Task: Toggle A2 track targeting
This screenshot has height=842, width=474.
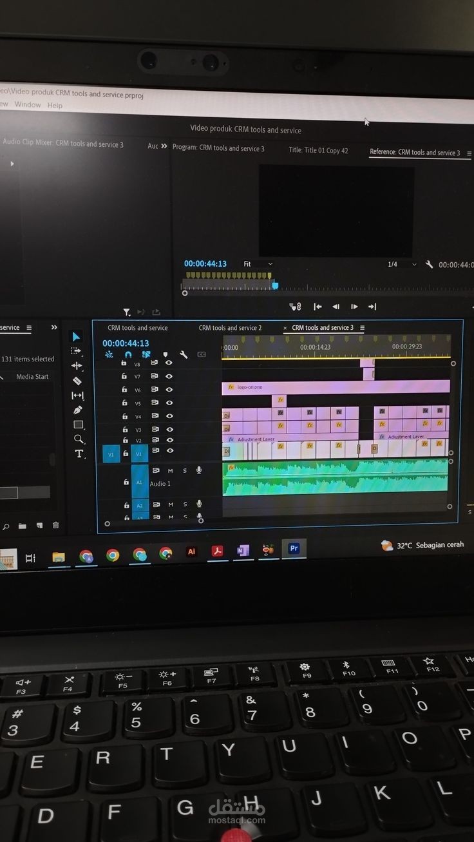Action: pos(140,506)
